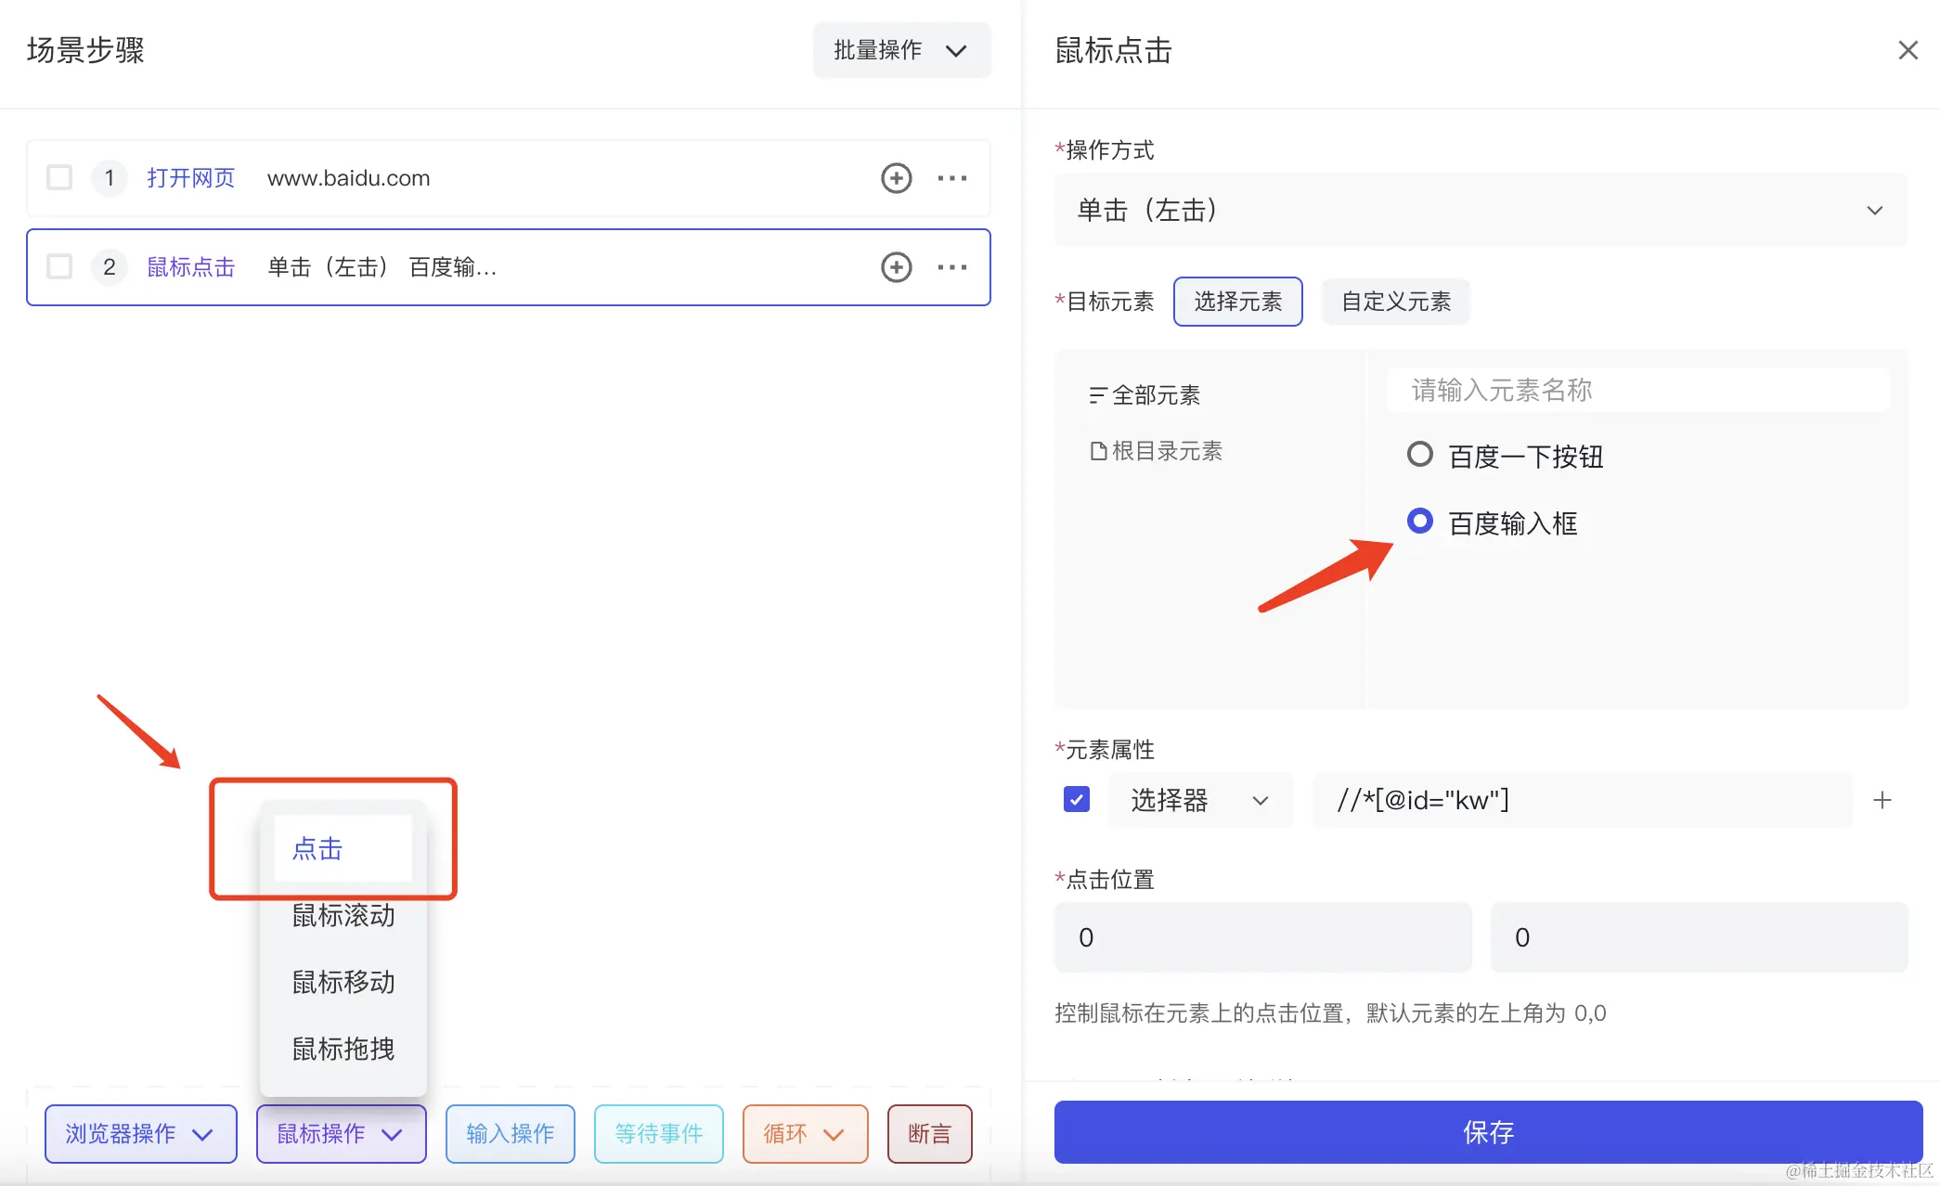
Task: Switch to 自定义元素 tab
Action: pyautogui.click(x=1395, y=302)
